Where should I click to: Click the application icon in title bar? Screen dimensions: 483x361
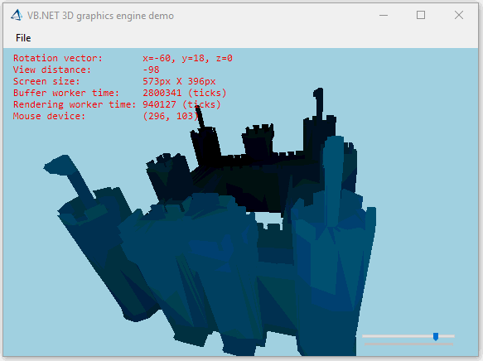click(17, 15)
